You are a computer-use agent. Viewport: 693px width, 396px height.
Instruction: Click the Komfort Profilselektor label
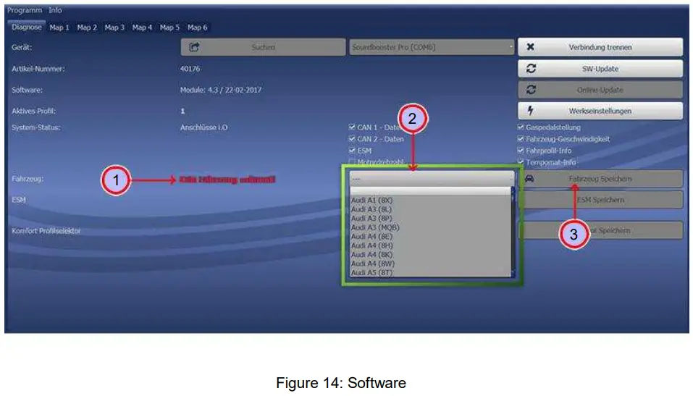46,231
